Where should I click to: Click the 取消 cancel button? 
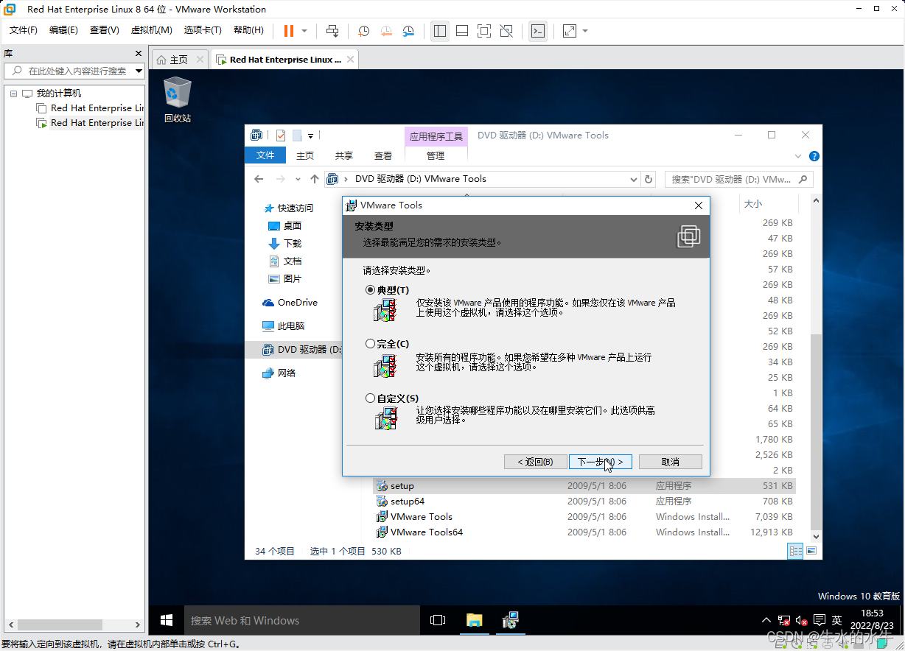[671, 462]
